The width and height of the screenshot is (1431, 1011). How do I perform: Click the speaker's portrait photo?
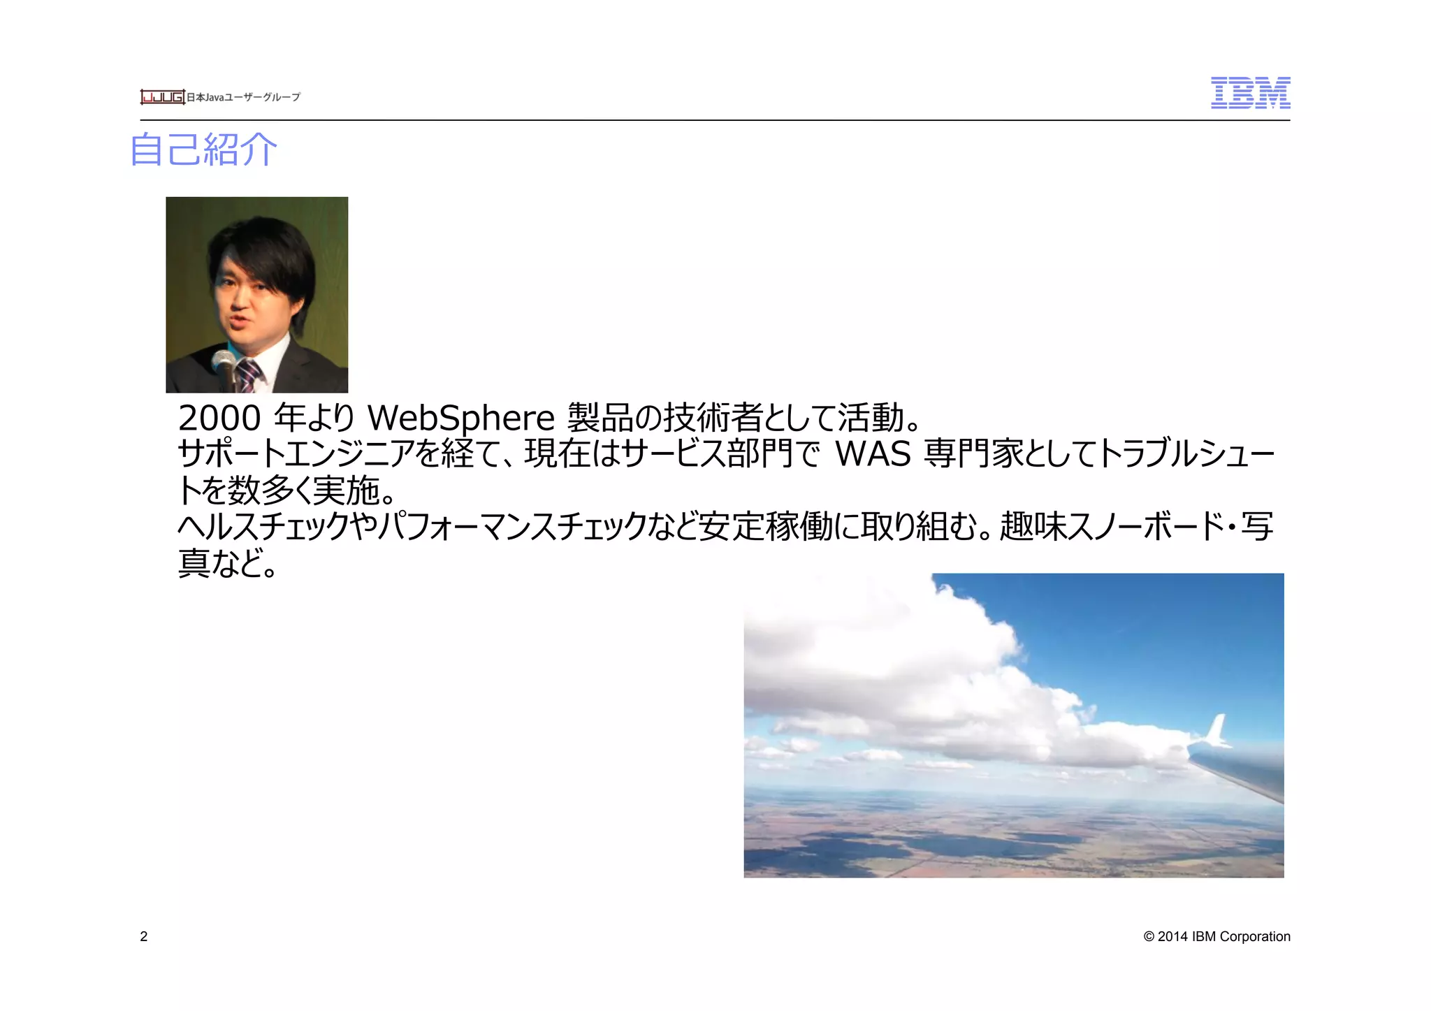(x=256, y=294)
